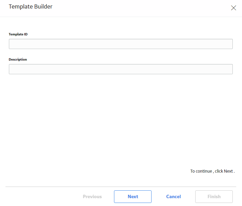Close the Template Builder dialog
Screen dimensions: 242x206
[233, 8]
